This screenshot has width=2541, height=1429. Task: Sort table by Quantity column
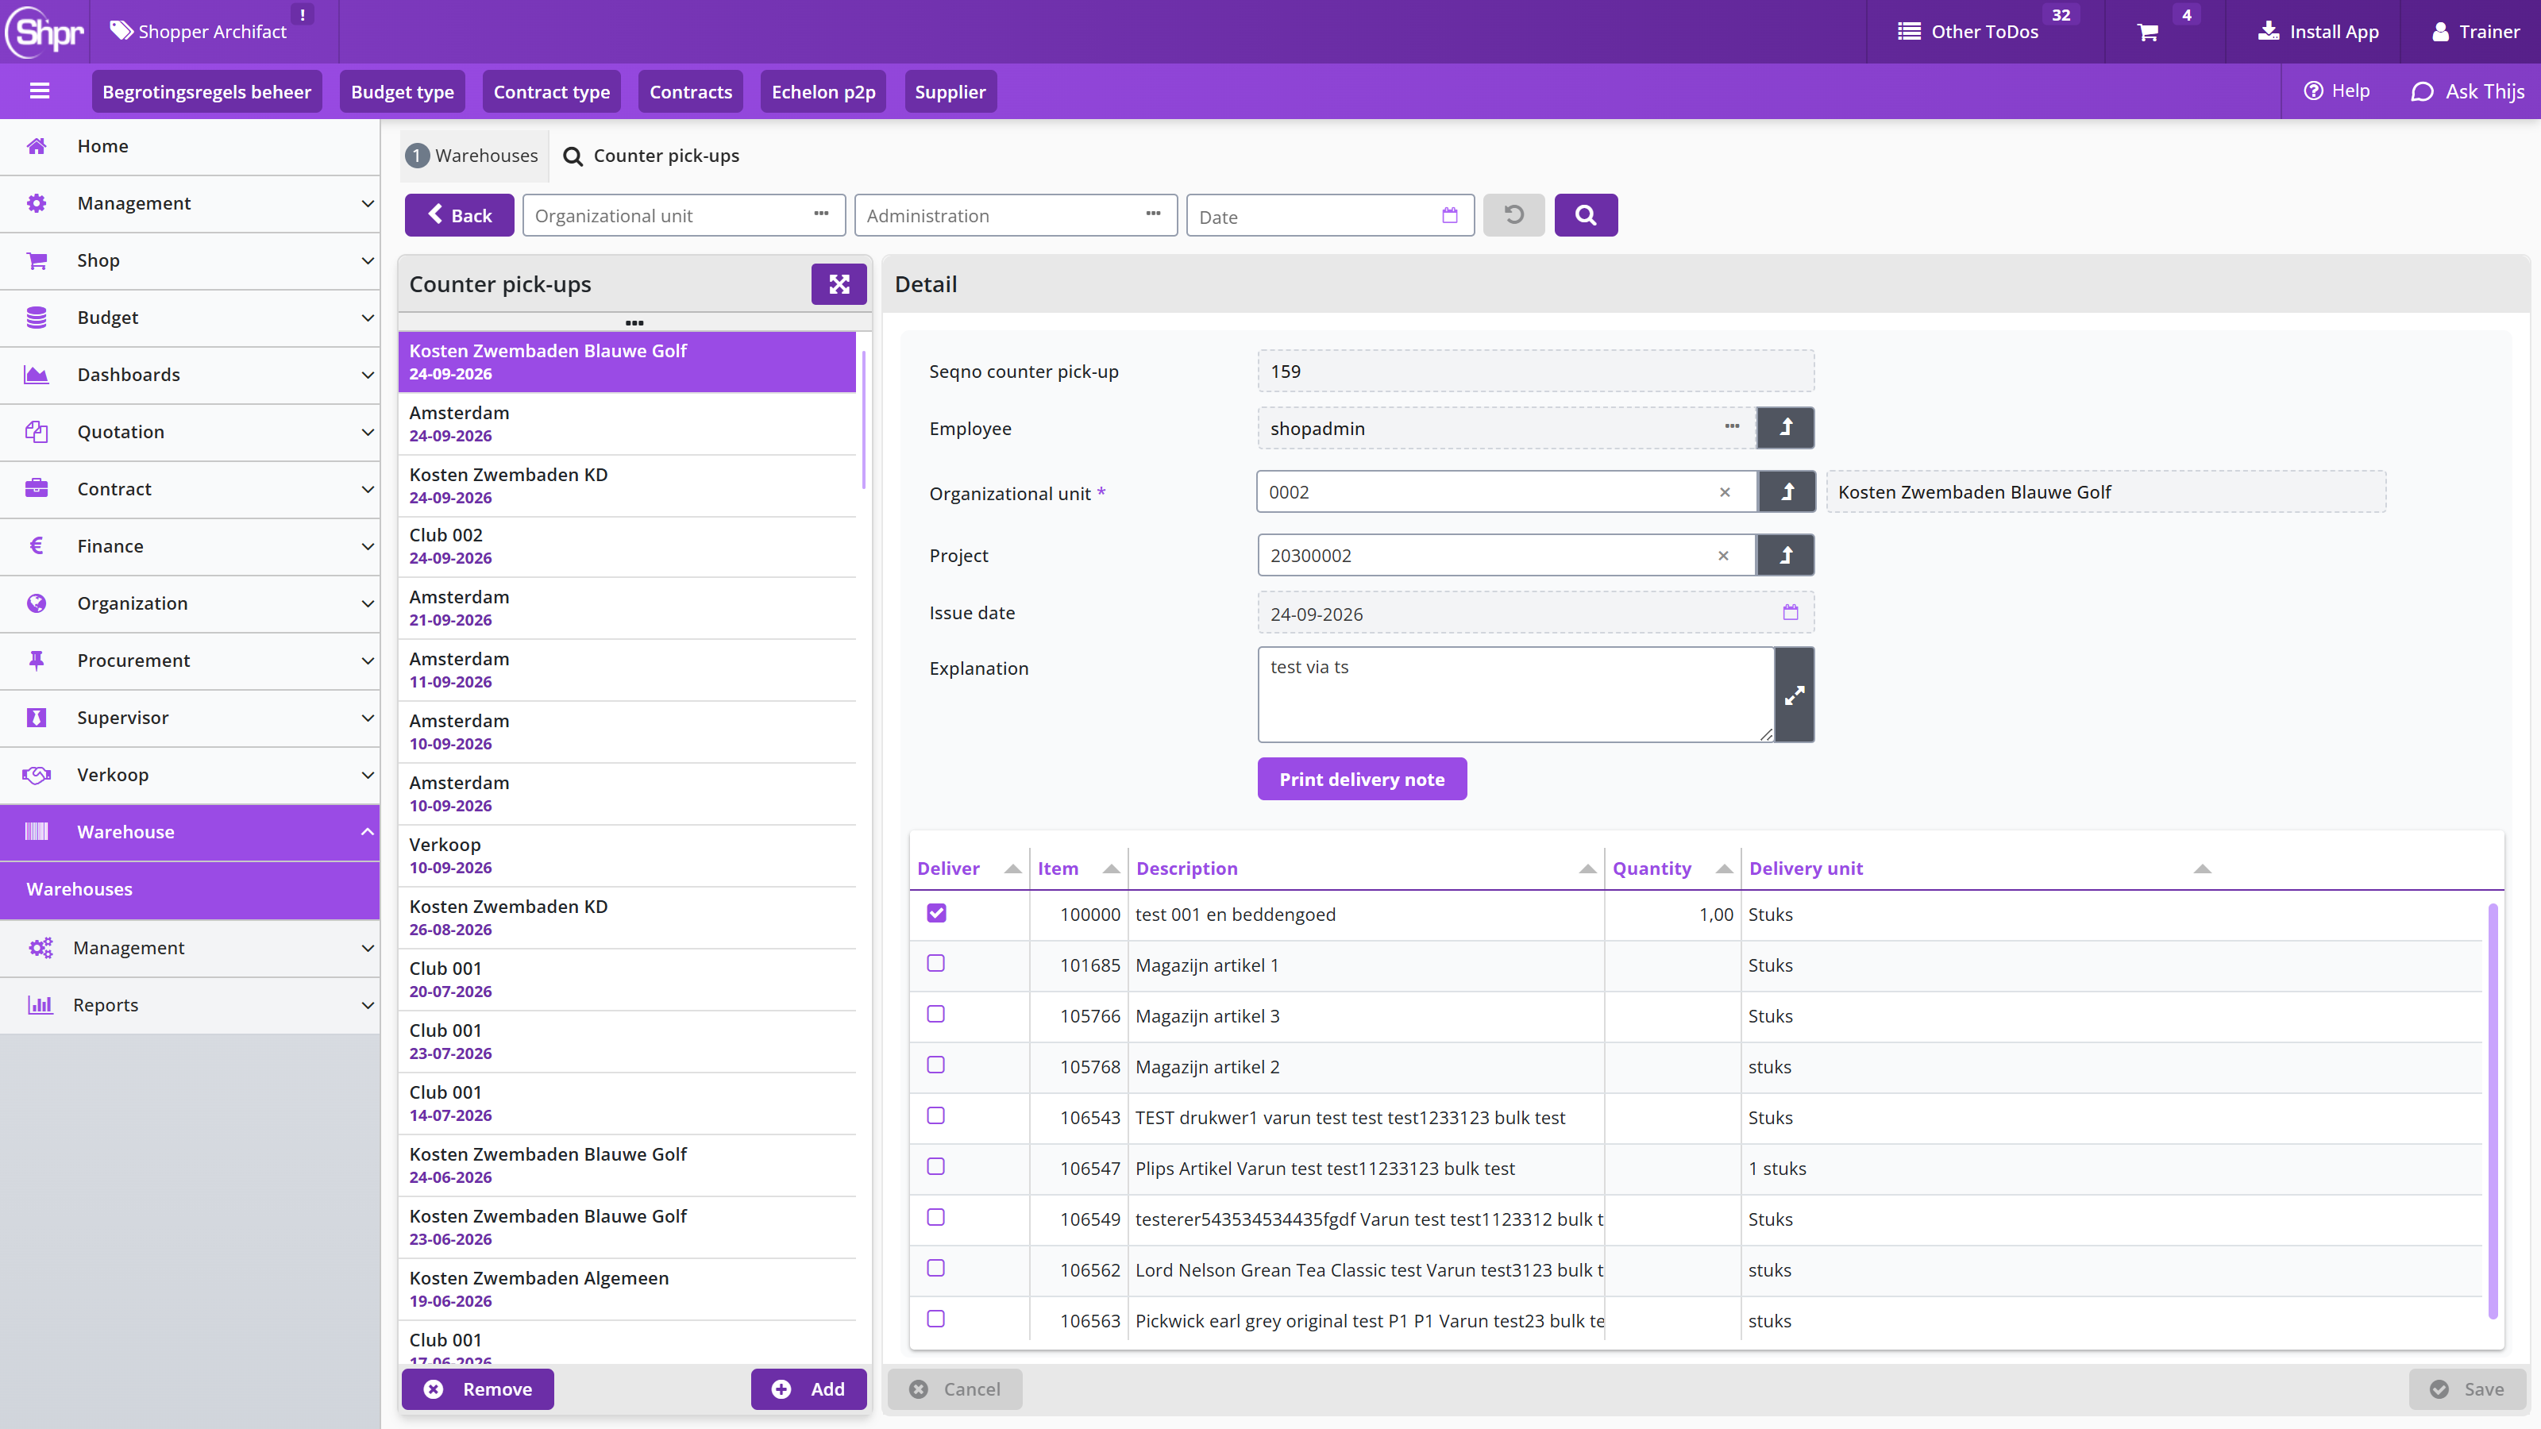point(1672,869)
